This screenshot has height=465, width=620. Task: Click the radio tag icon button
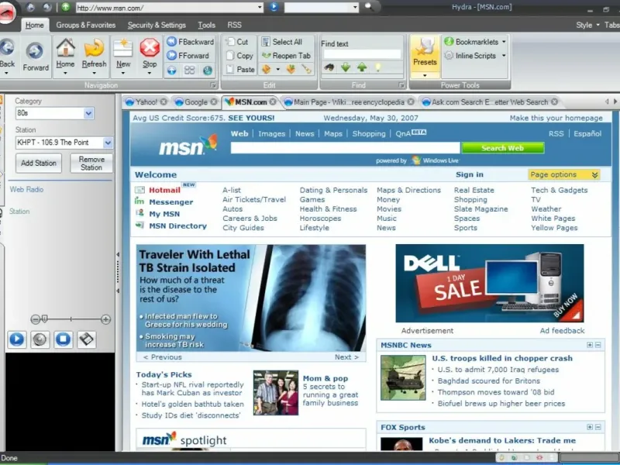87,339
